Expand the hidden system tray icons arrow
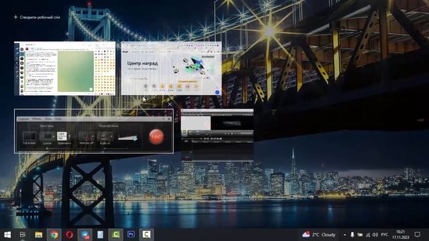Viewport: 429px width, 241px height. point(345,235)
